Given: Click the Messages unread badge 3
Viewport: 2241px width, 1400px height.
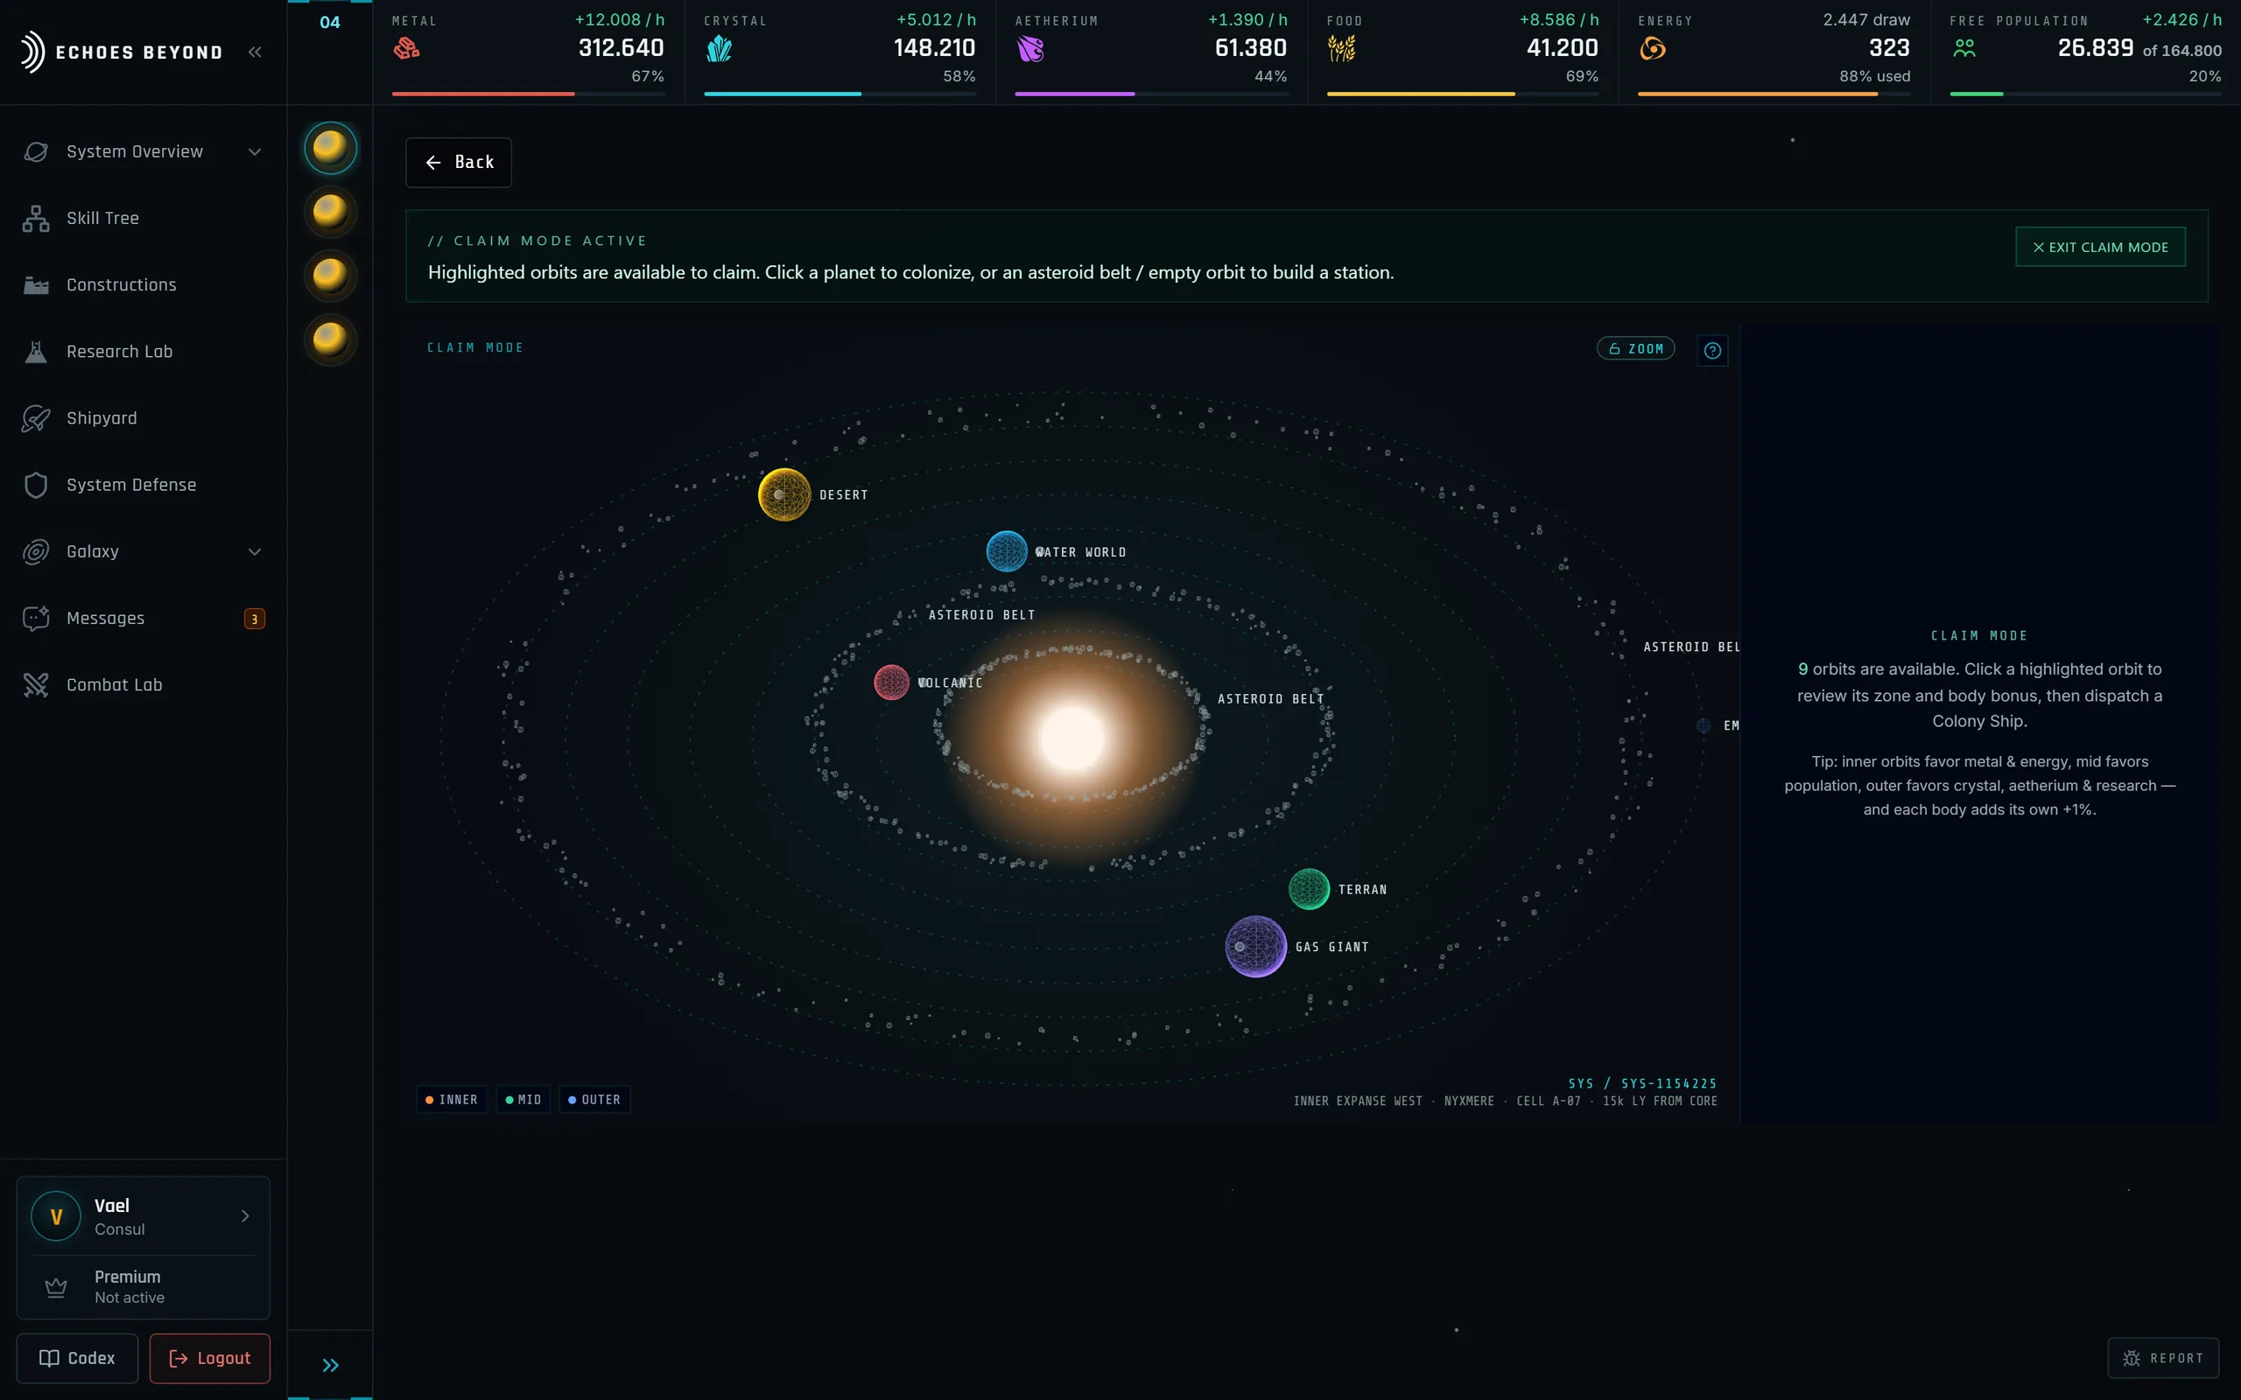Looking at the screenshot, I should [x=255, y=619].
